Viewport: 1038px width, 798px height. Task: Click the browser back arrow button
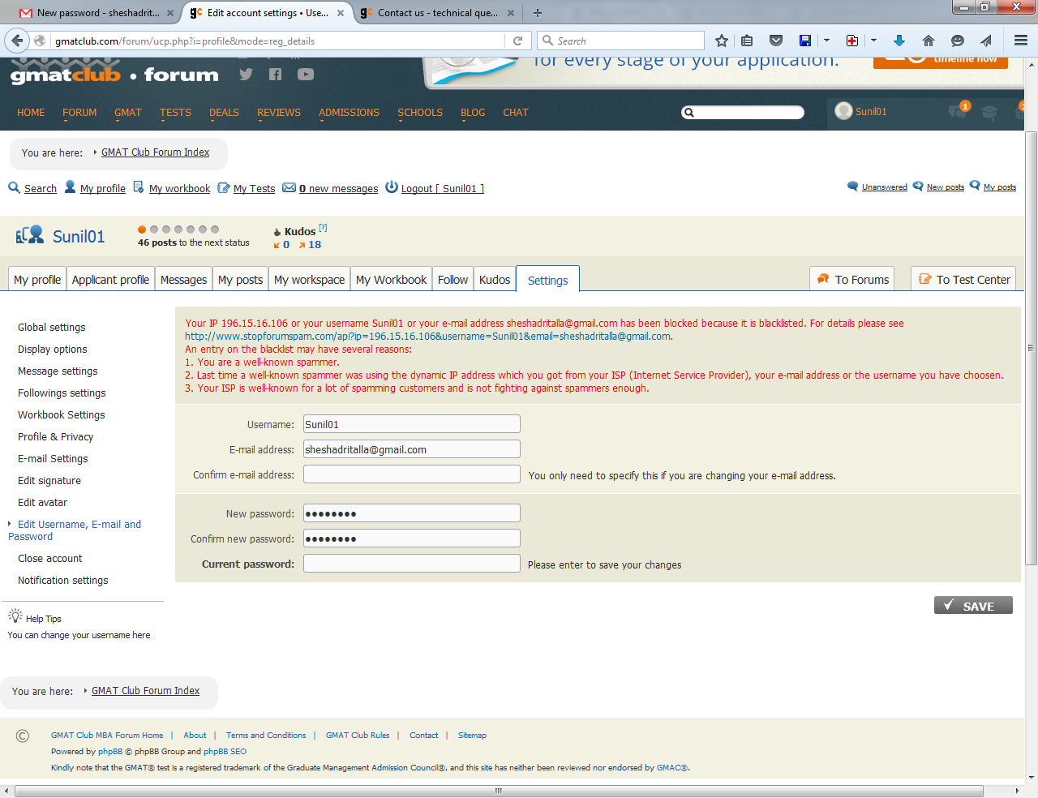coord(17,41)
